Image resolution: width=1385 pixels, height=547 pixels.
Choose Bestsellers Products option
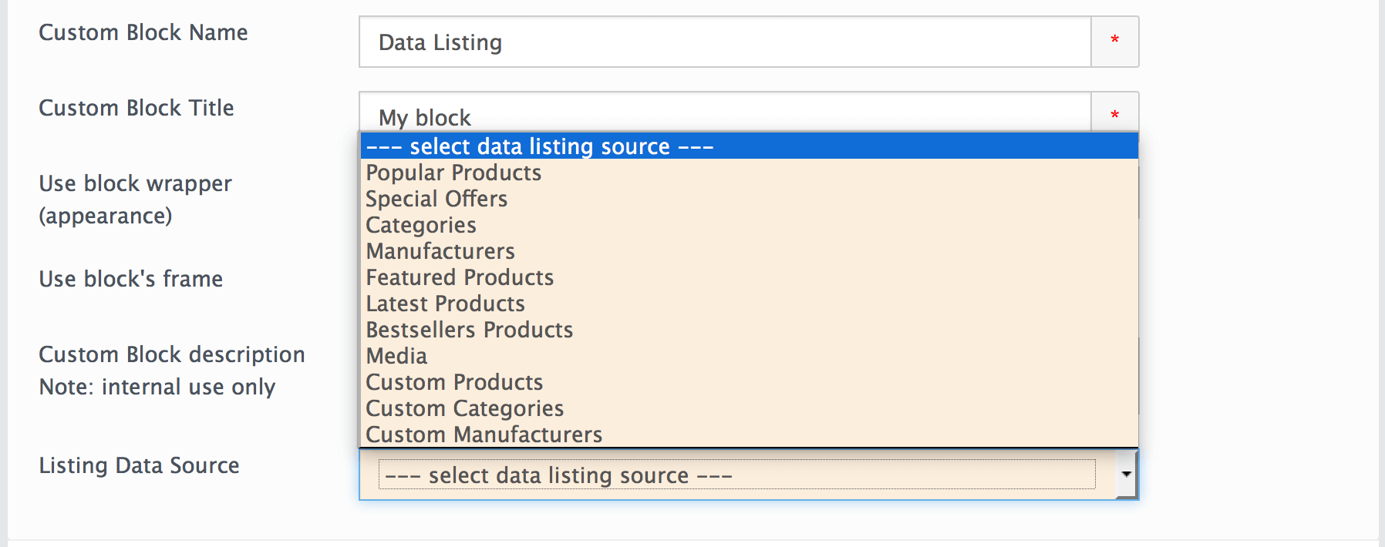(749, 329)
